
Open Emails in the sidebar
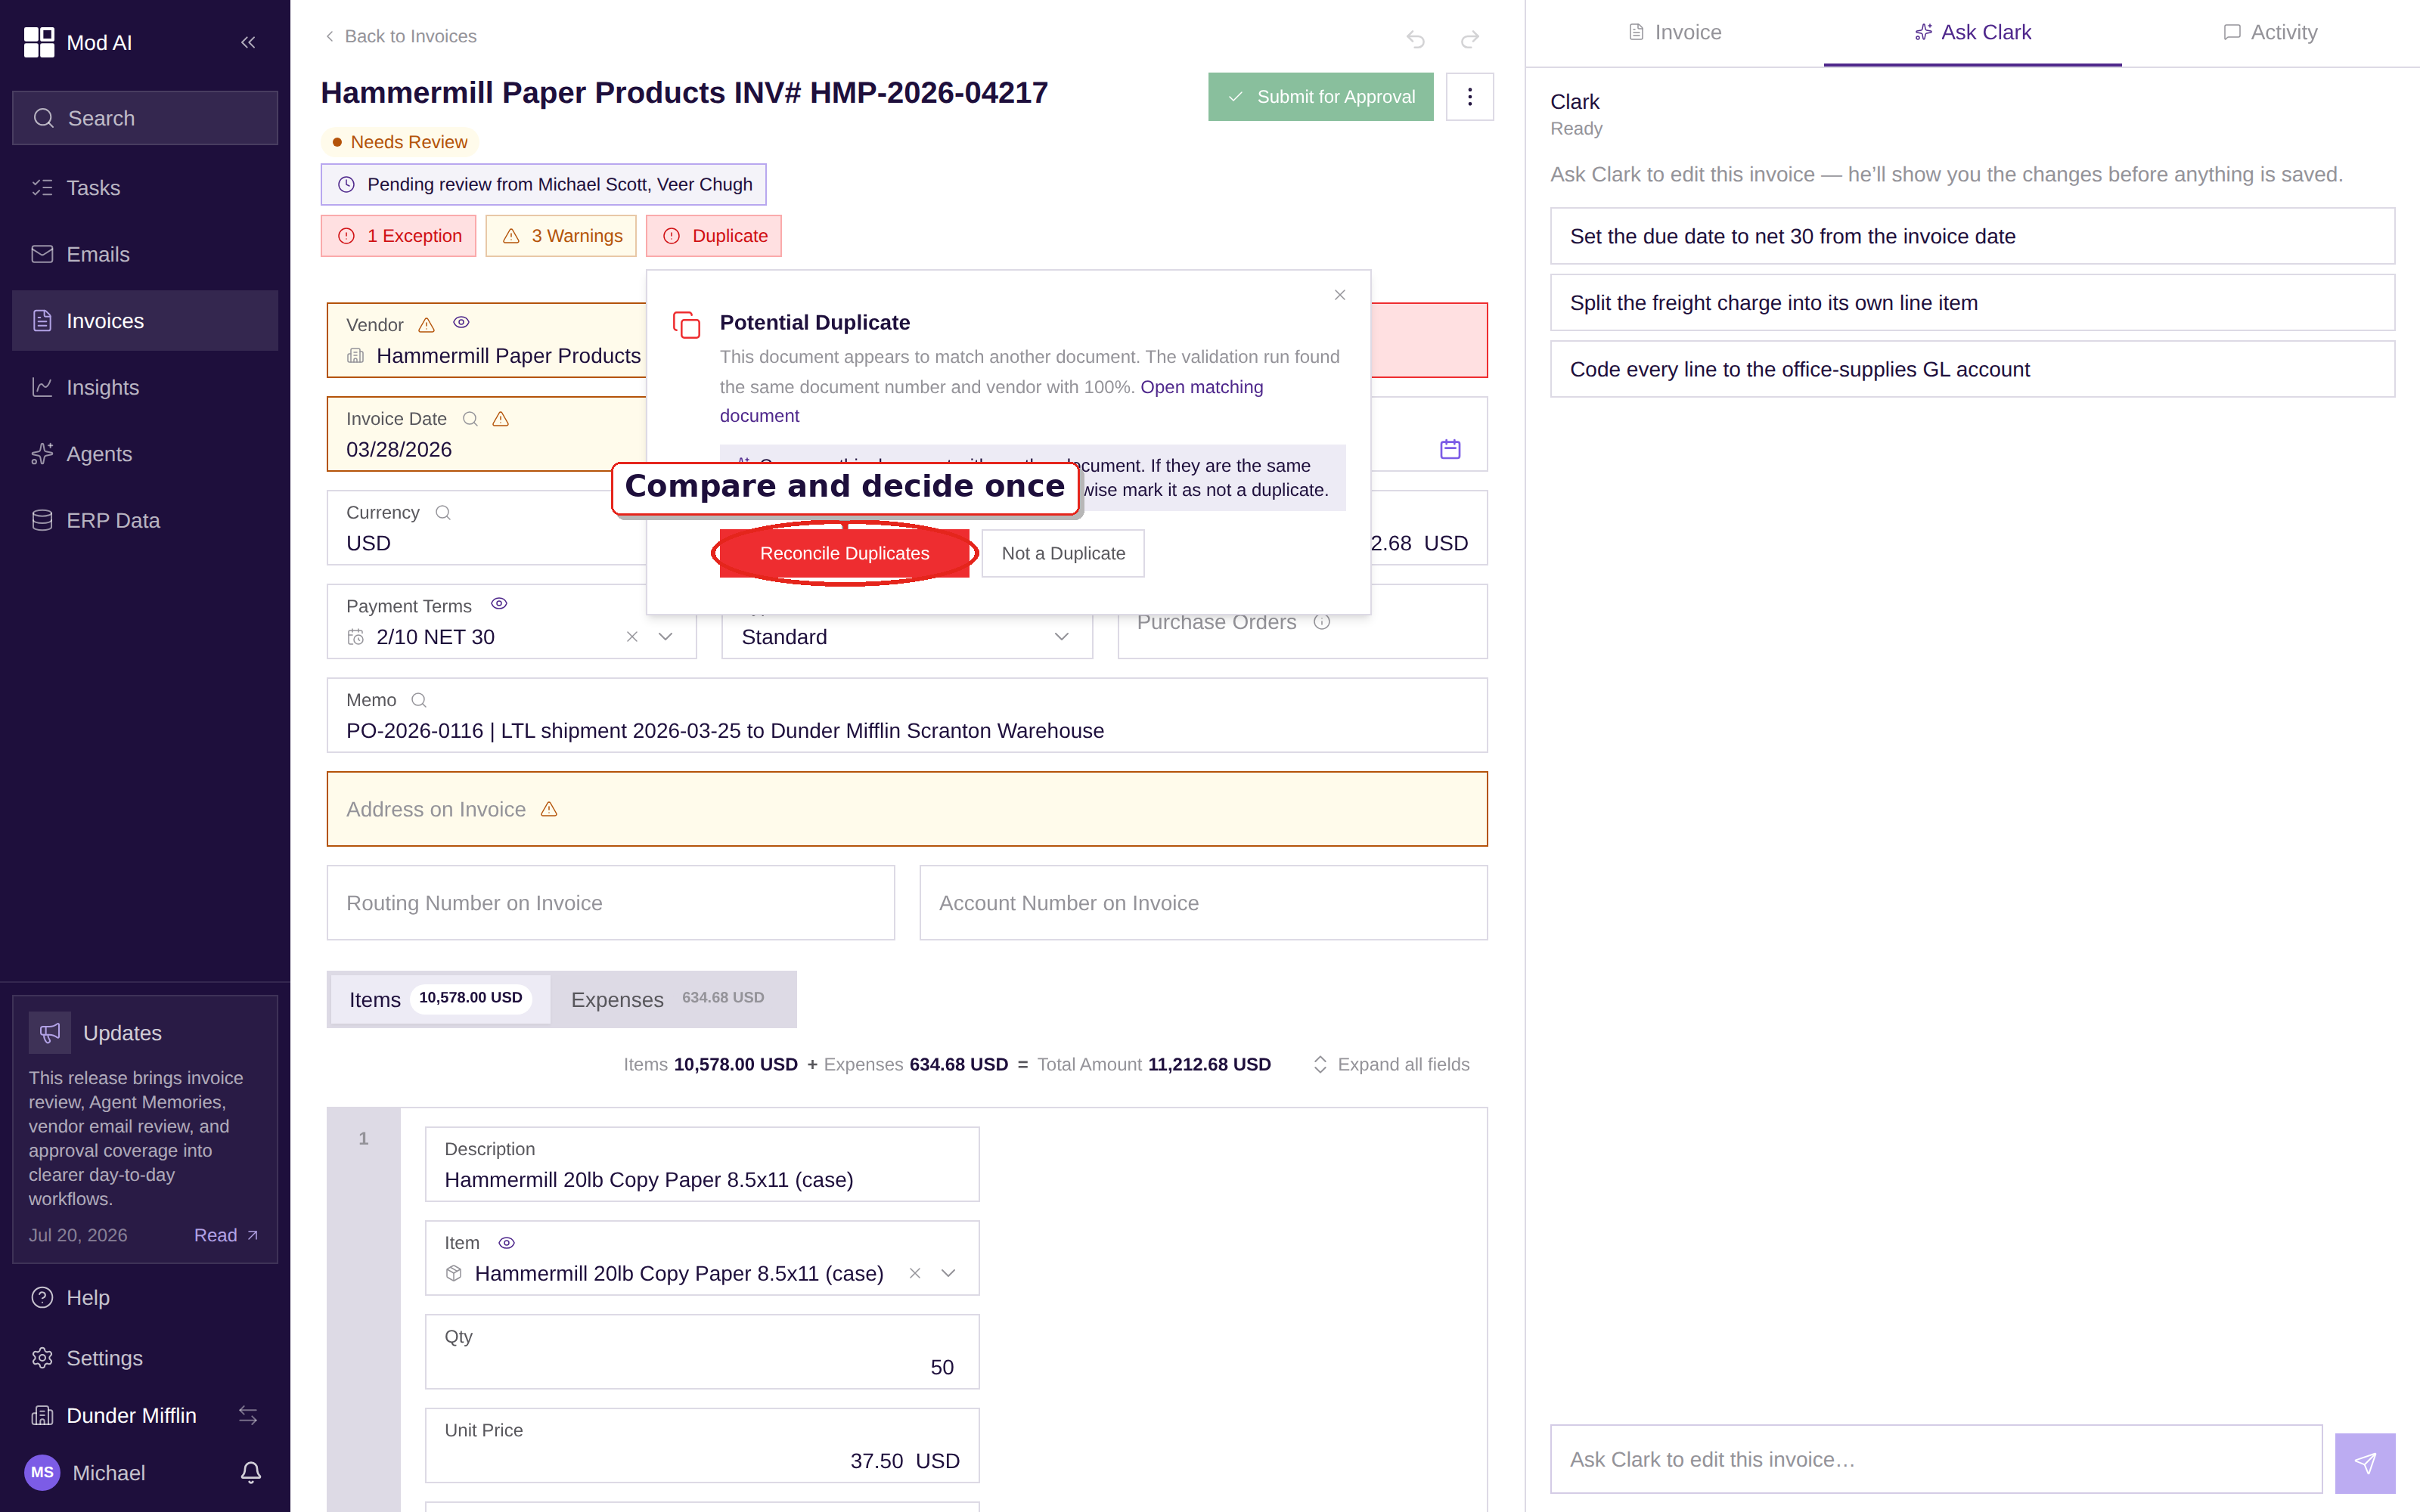pyautogui.click(x=145, y=254)
